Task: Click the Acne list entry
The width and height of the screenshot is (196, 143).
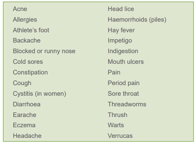Action: [20, 9]
